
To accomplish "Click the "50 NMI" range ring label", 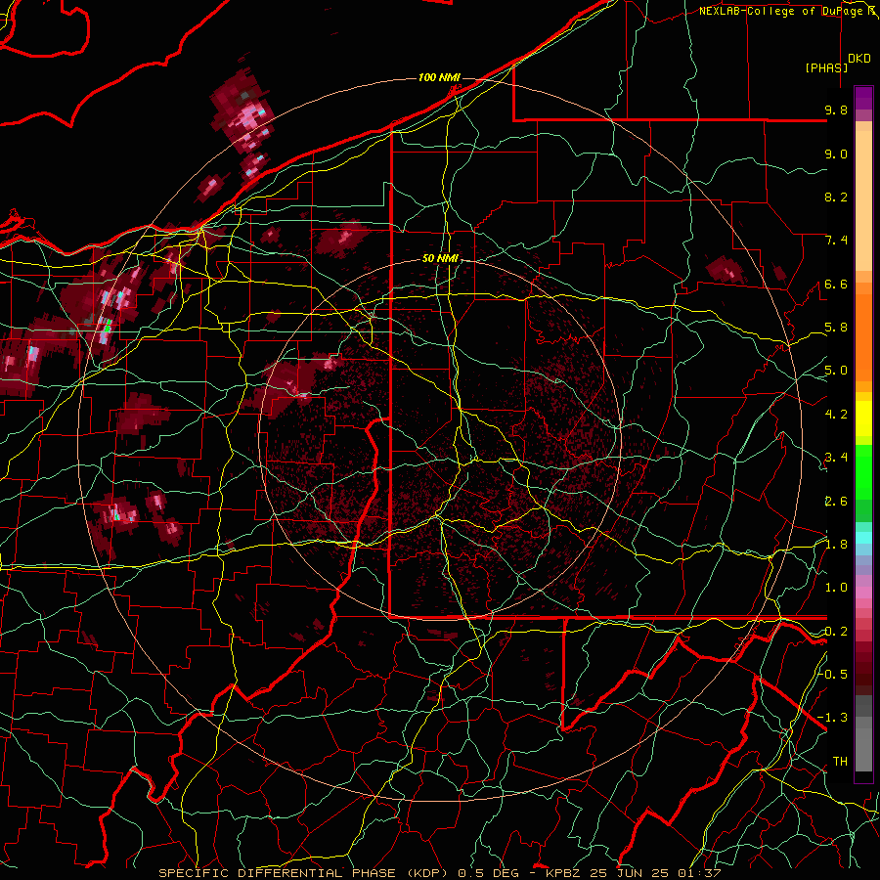I will click(440, 259).
